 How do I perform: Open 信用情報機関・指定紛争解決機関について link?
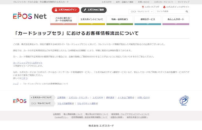tap(89, 117)
